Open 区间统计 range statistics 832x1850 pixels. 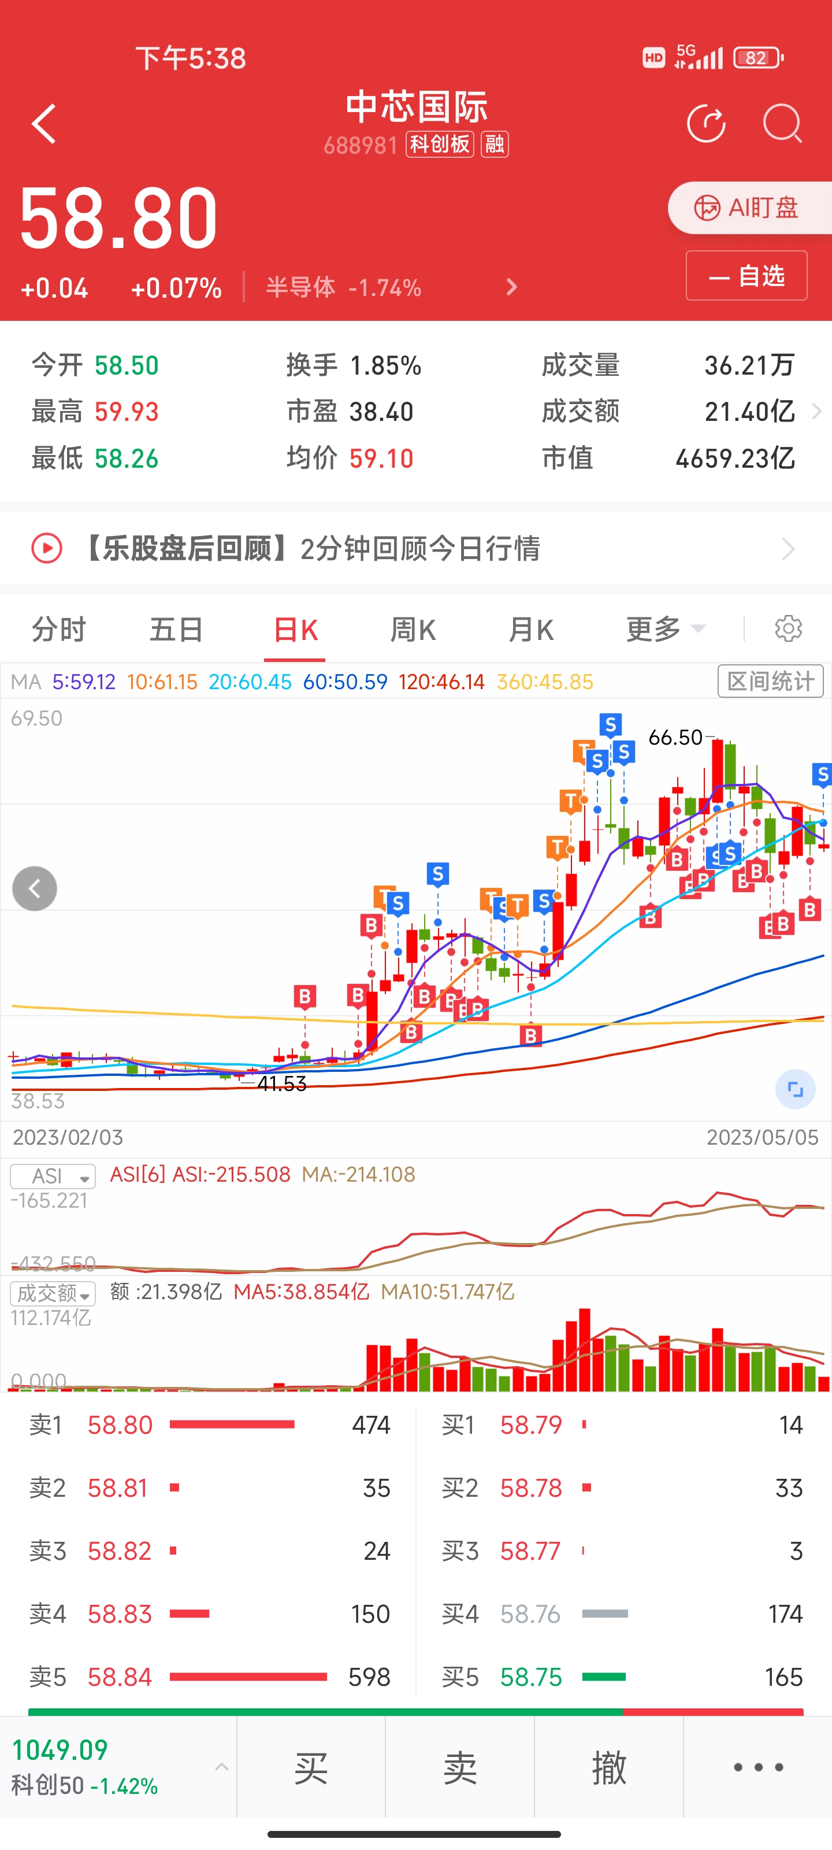coord(770,681)
